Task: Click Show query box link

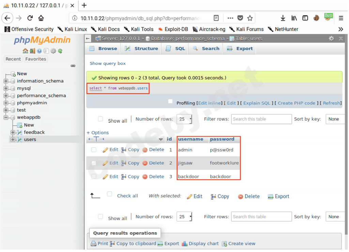Action: 108,64
